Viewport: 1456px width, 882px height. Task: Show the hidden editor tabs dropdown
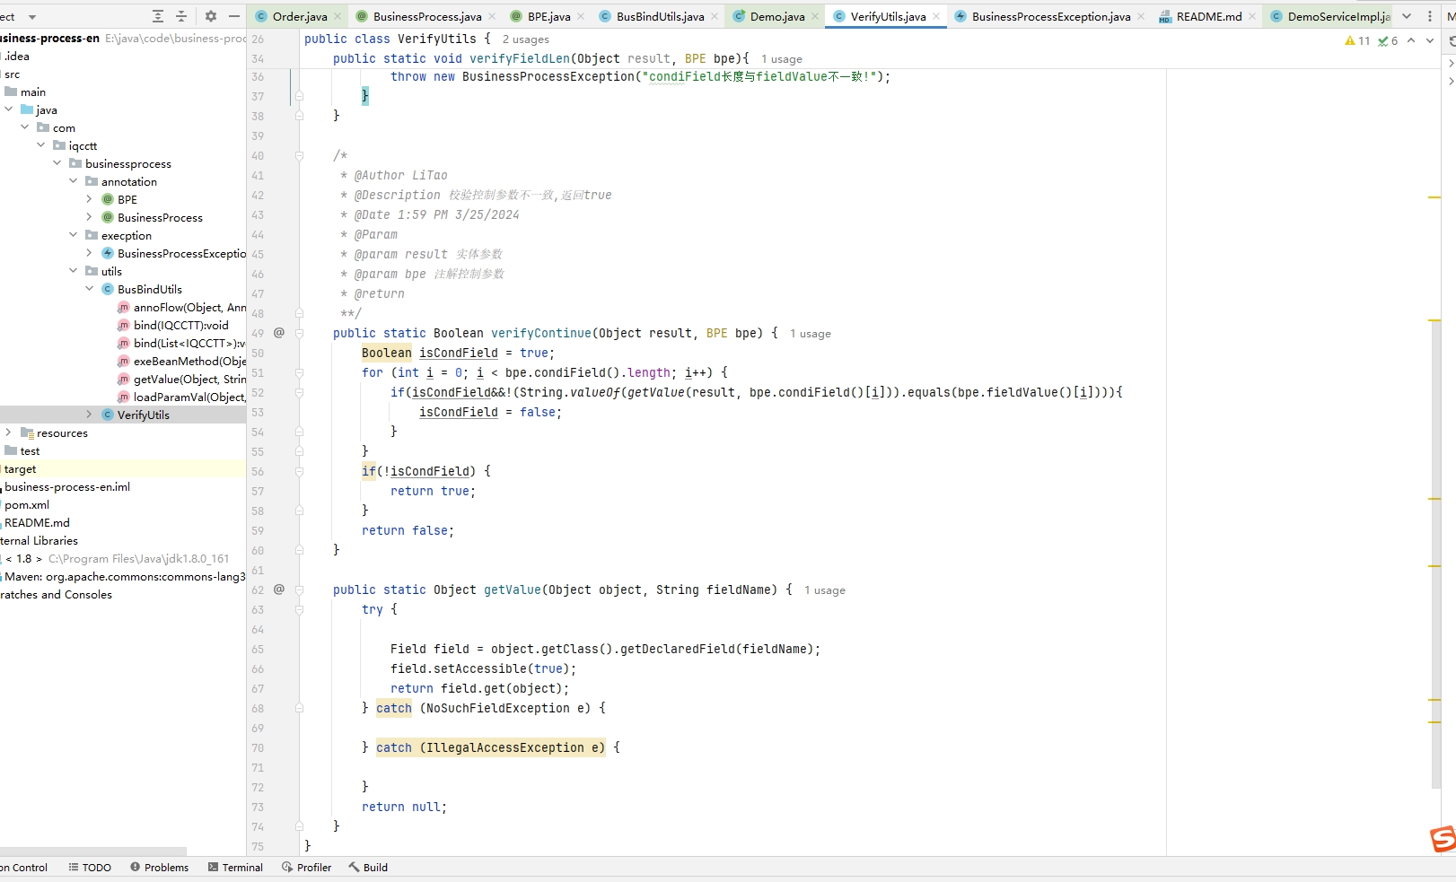point(1407,16)
